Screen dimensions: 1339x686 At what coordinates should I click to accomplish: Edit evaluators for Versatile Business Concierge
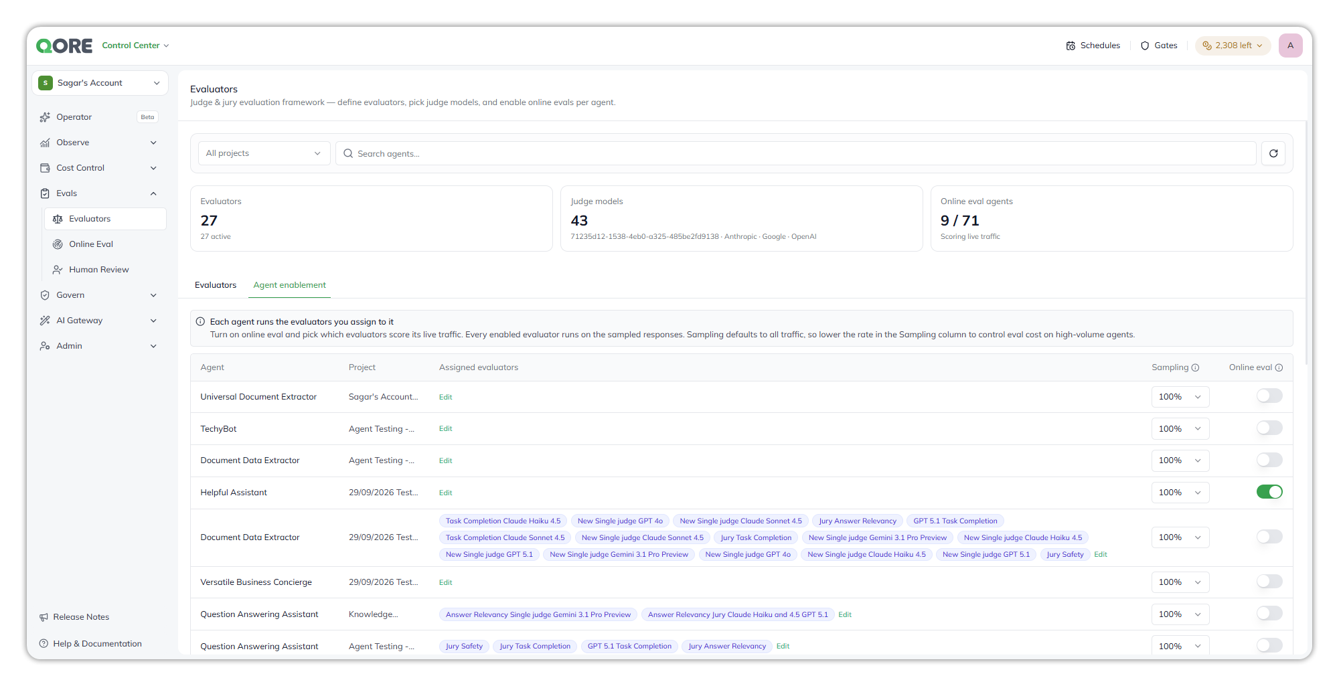[x=445, y=582]
